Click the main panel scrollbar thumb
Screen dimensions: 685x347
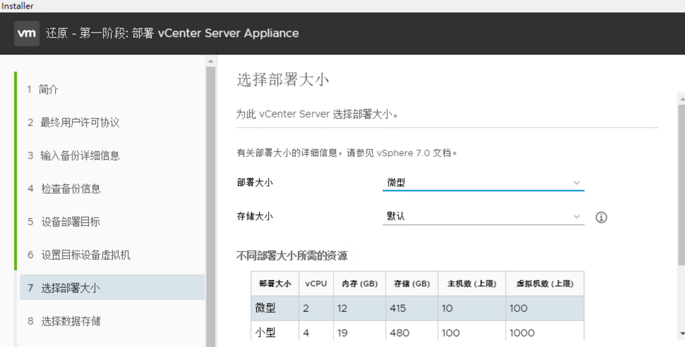pos(681,184)
